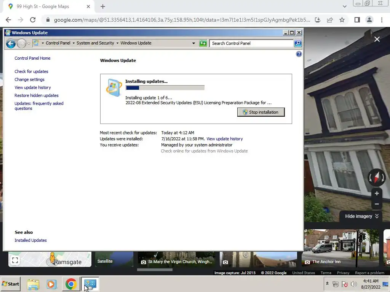Show hidden system tray icons
This screenshot has height=292, width=390.
(327, 283)
